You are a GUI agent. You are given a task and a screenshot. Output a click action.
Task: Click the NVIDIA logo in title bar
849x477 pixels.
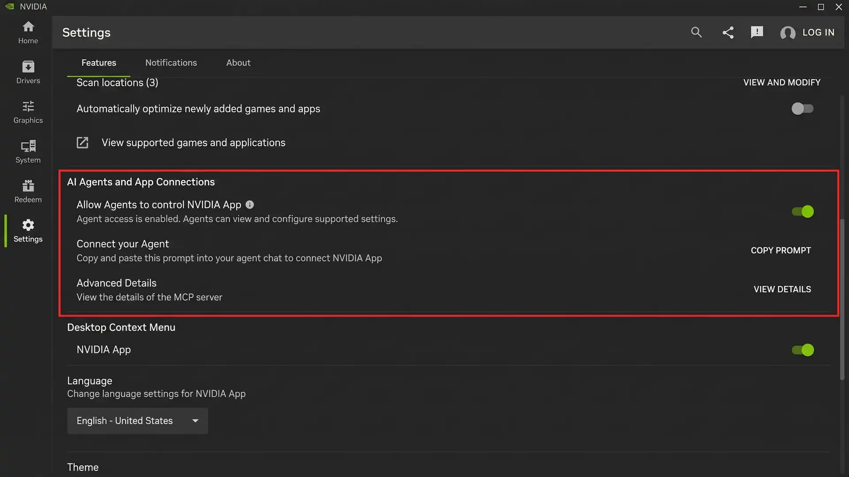[x=10, y=7]
